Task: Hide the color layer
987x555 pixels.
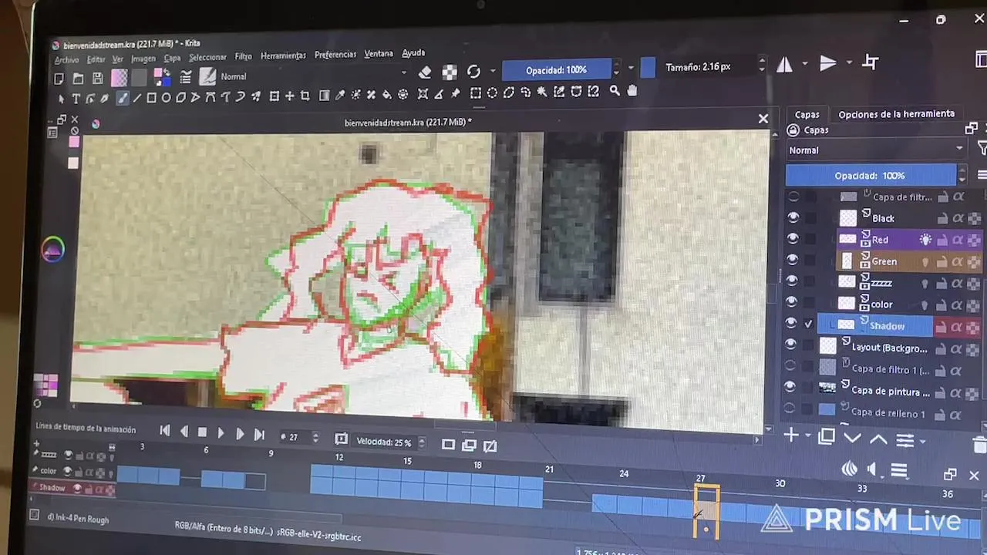Action: [792, 302]
